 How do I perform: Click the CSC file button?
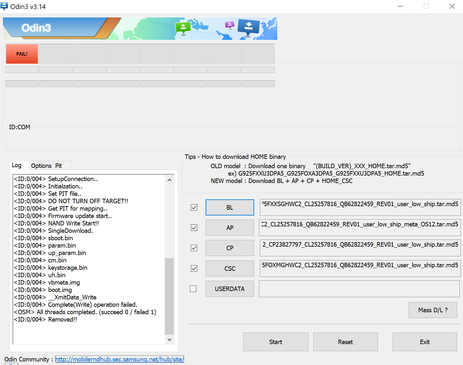tap(230, 269)
